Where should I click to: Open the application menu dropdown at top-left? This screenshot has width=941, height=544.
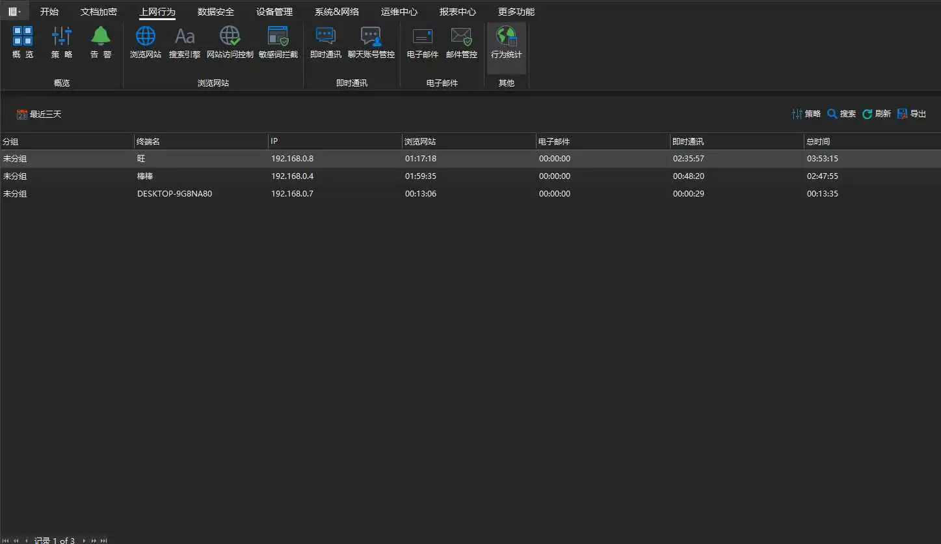click(14, 12)
